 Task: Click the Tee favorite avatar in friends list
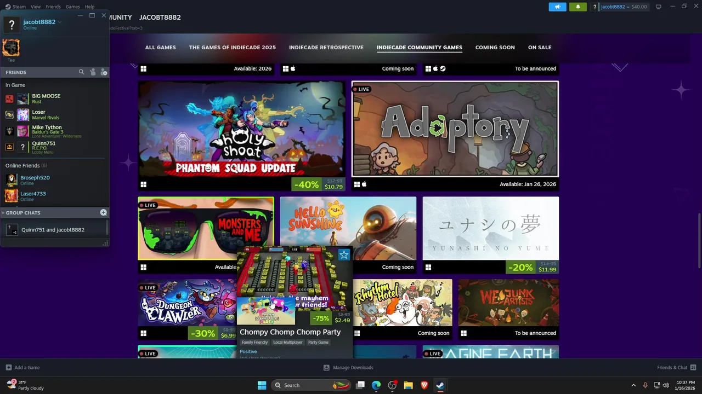pos(11,48)
